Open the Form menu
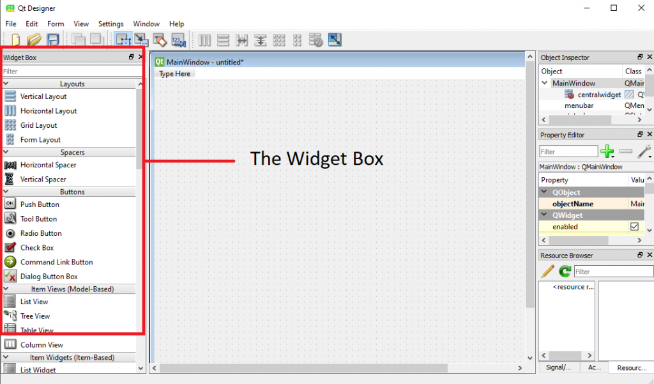The height and width of the screenshot is (384, 654). point(56,24)
